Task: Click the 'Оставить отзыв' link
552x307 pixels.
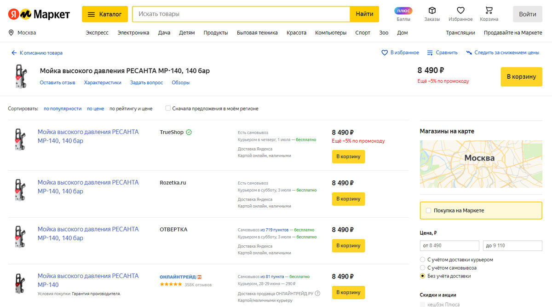Action: coord(57,83)
